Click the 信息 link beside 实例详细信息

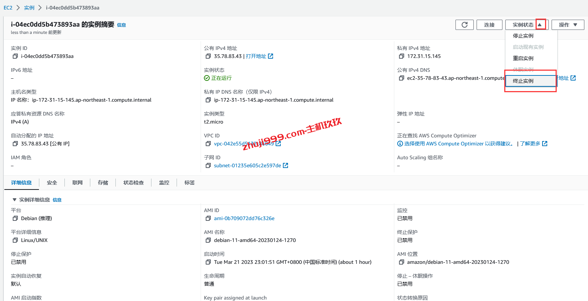point(57,200)
